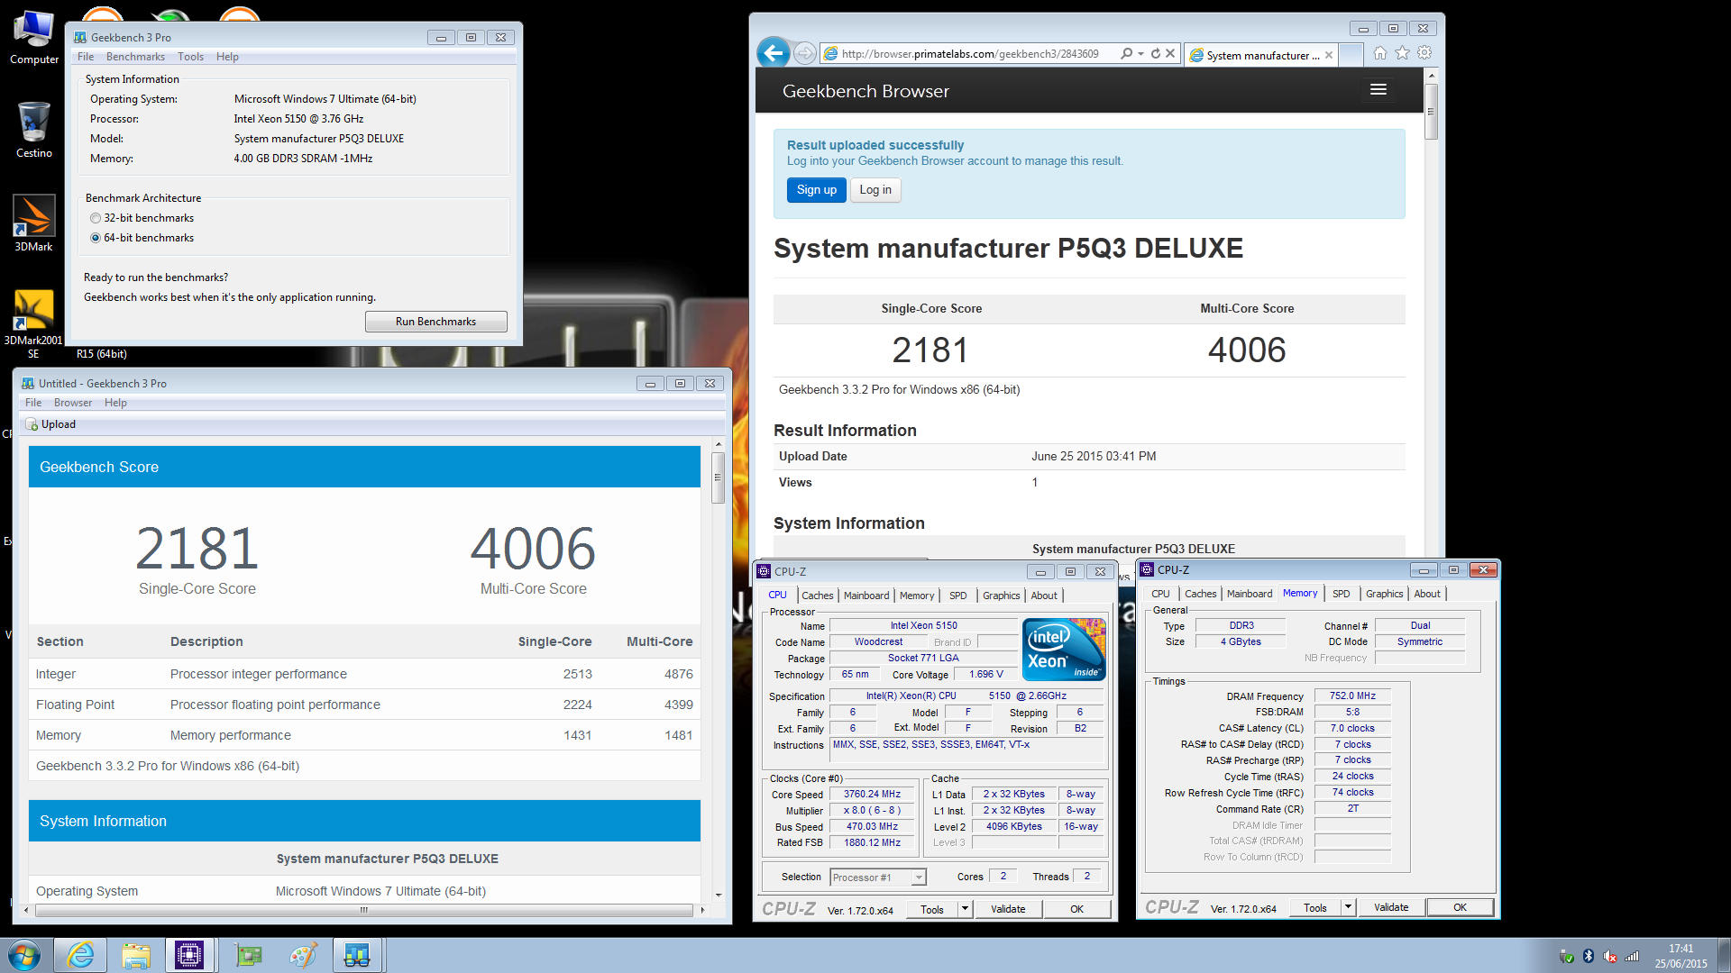The height and width of the screenshot is (973, 1731).
Task: Open Browser menu in Untitled Geekbench window
Action: pos(73,403)
